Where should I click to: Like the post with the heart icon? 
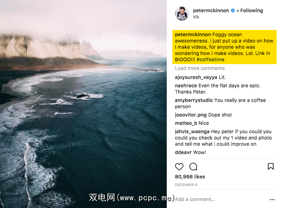(179, 167)
